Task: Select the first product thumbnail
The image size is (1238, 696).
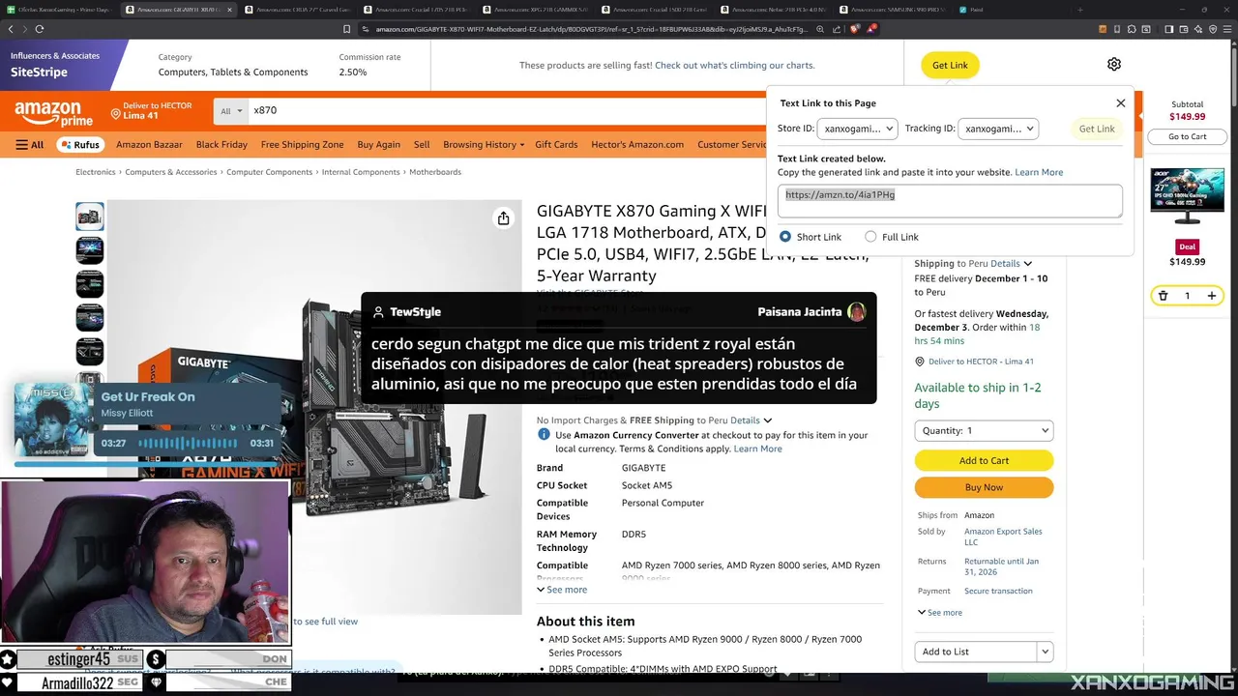Action: [x=89, y=217]
